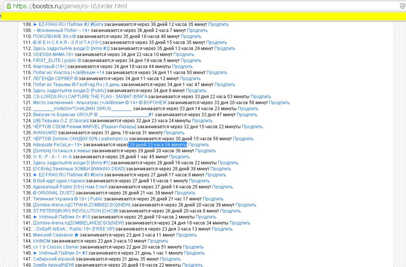Click Продлить for Фартовый {18+}
This screenshot has width=406, height=267.
click(182, 66)
